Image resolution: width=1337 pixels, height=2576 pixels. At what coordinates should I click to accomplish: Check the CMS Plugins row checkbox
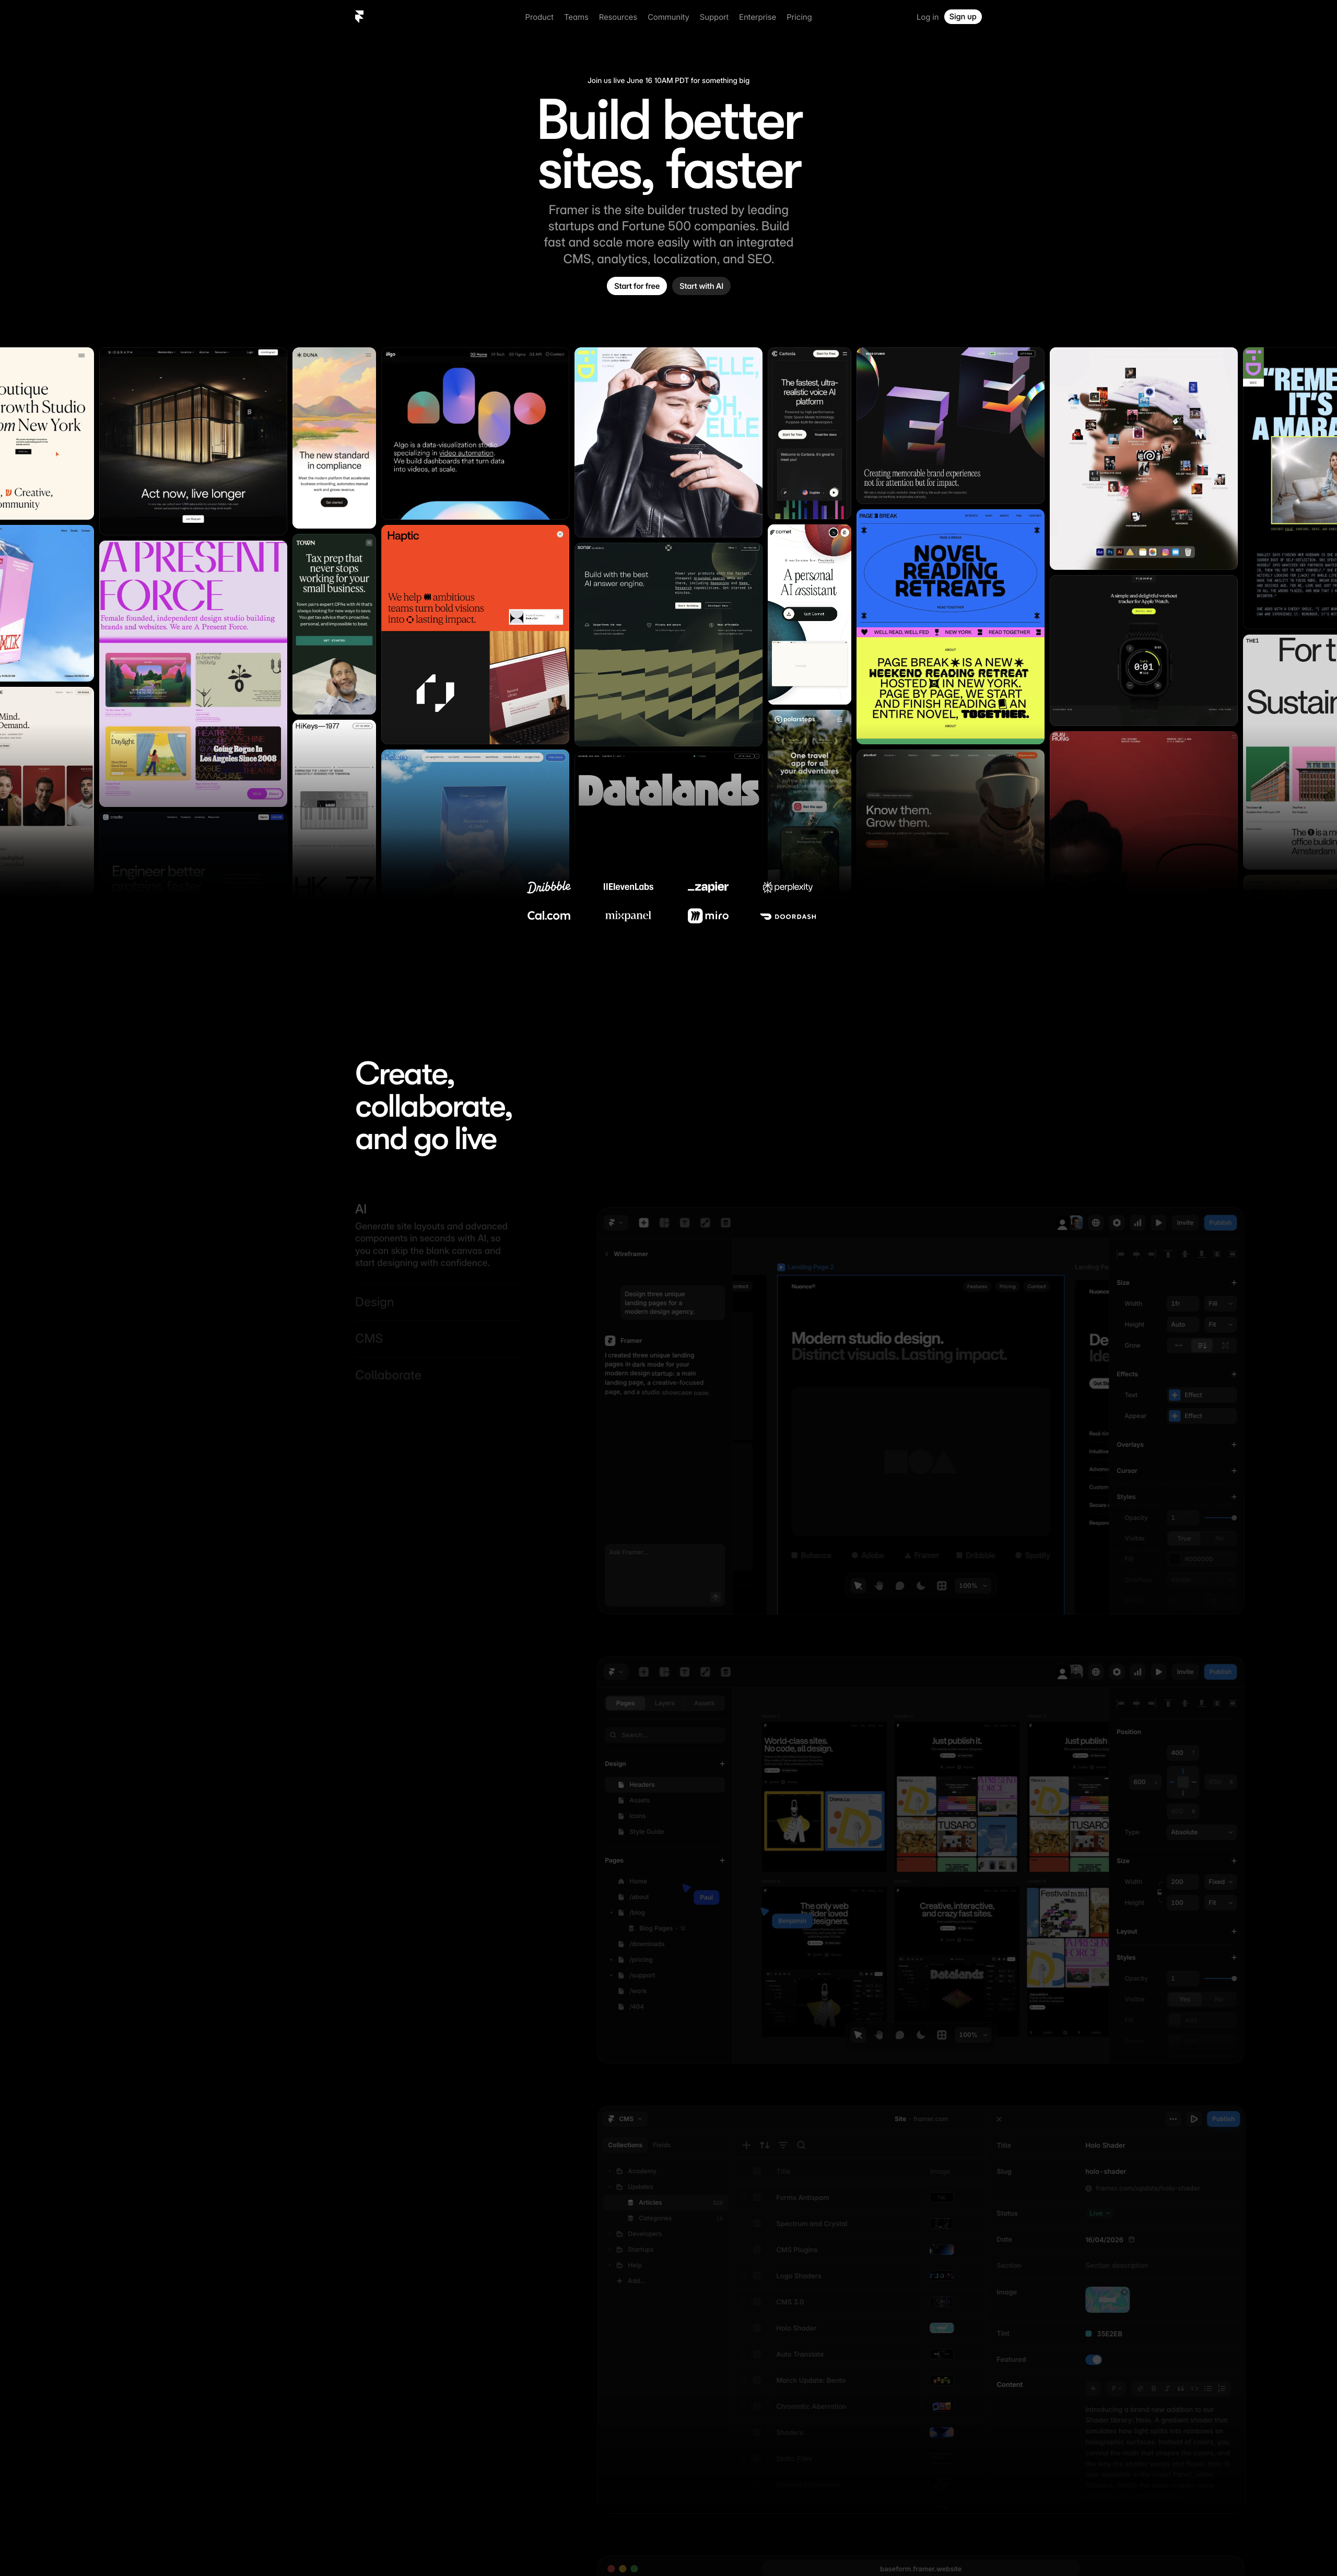click(x=757, y=2250)
